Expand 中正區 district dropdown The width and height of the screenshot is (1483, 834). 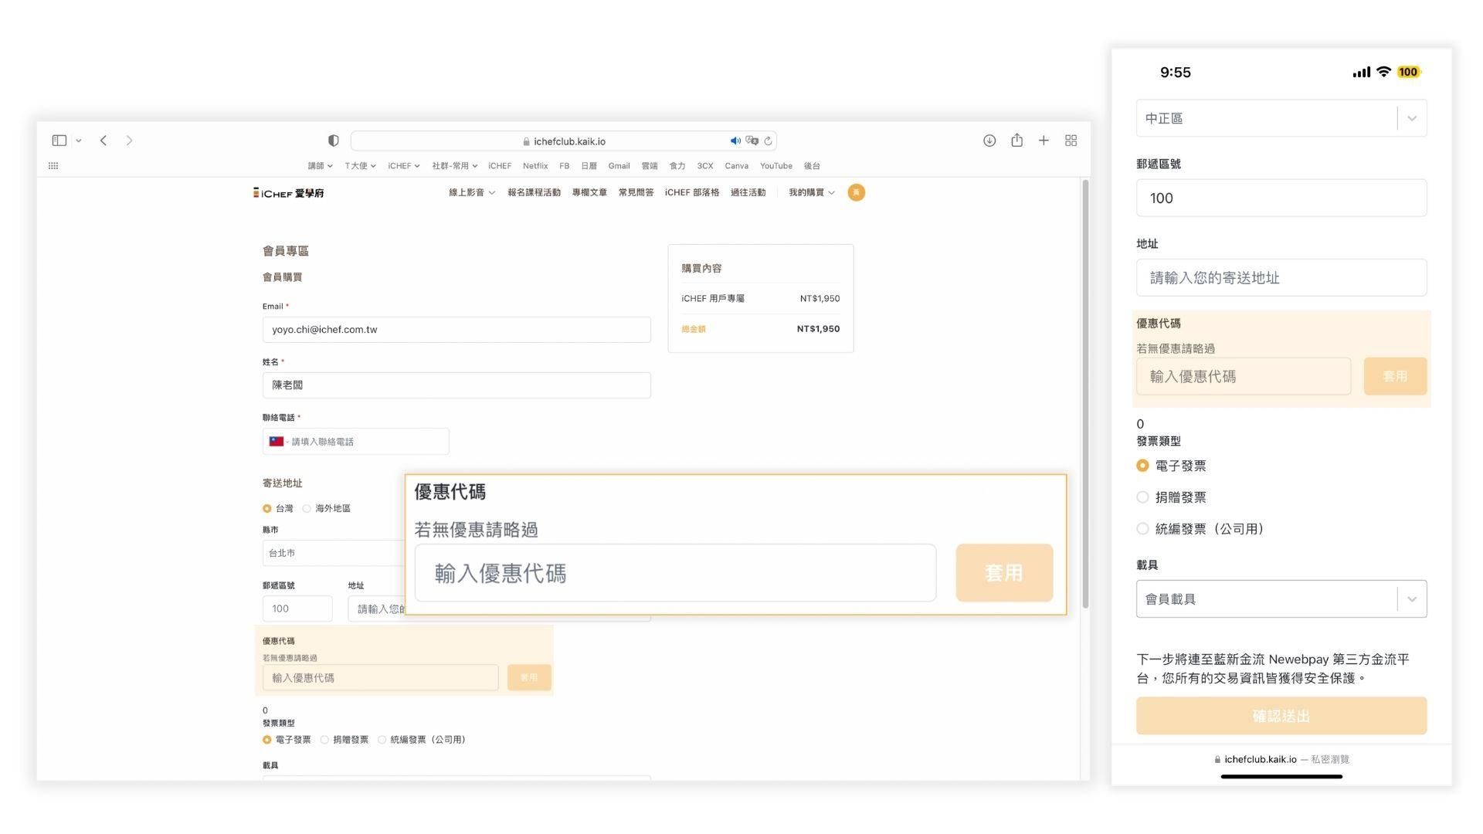point(1411,118)
